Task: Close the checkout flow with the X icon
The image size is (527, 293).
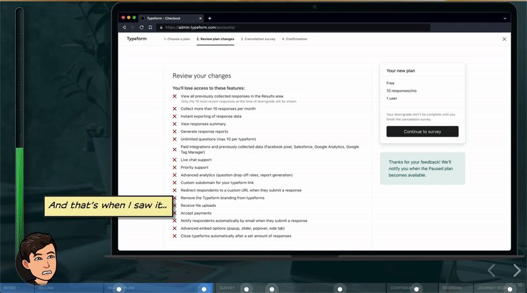Action: [x=504, y=39]
